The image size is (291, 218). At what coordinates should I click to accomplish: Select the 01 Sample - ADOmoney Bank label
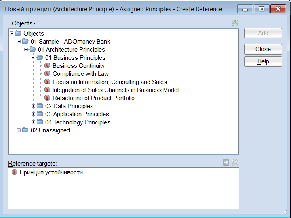(70, 42)
